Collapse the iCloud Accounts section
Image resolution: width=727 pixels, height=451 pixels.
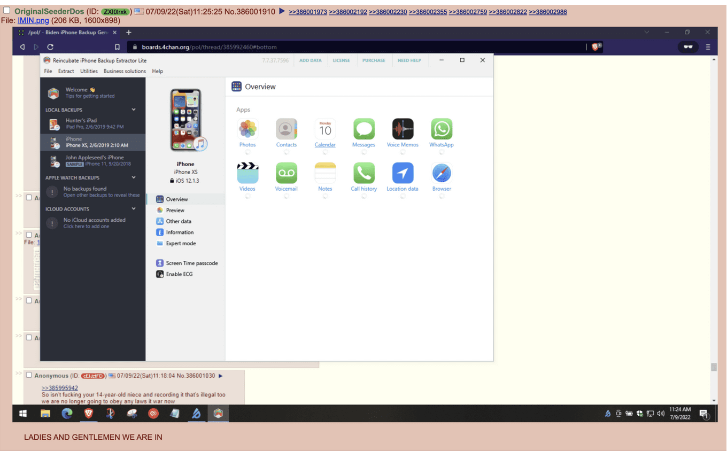coord(134,209)
